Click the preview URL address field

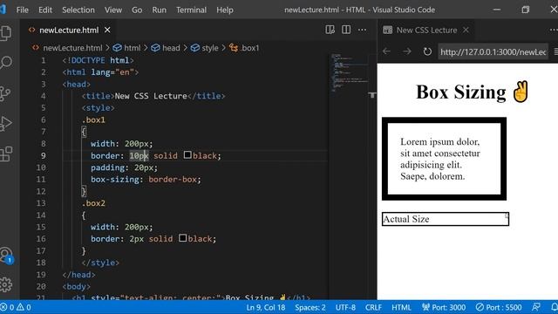pos(493,52)
